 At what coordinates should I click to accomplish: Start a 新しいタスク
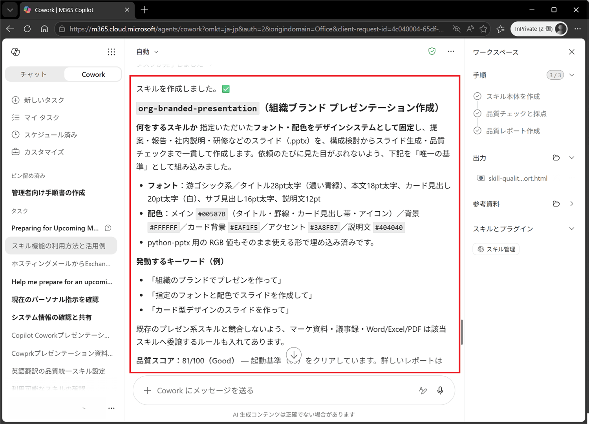(38, 100)
